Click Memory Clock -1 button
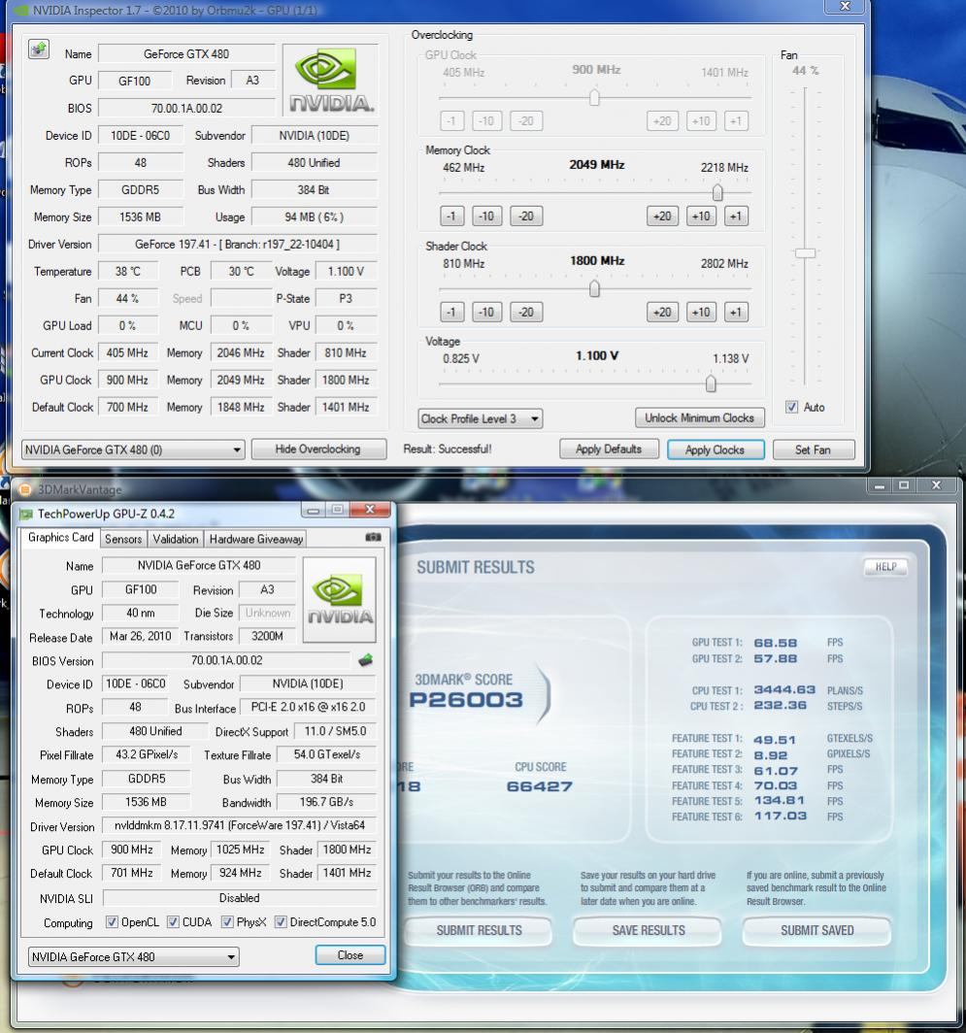Viewport: 966px width, 1033px height. pos(451,217)
